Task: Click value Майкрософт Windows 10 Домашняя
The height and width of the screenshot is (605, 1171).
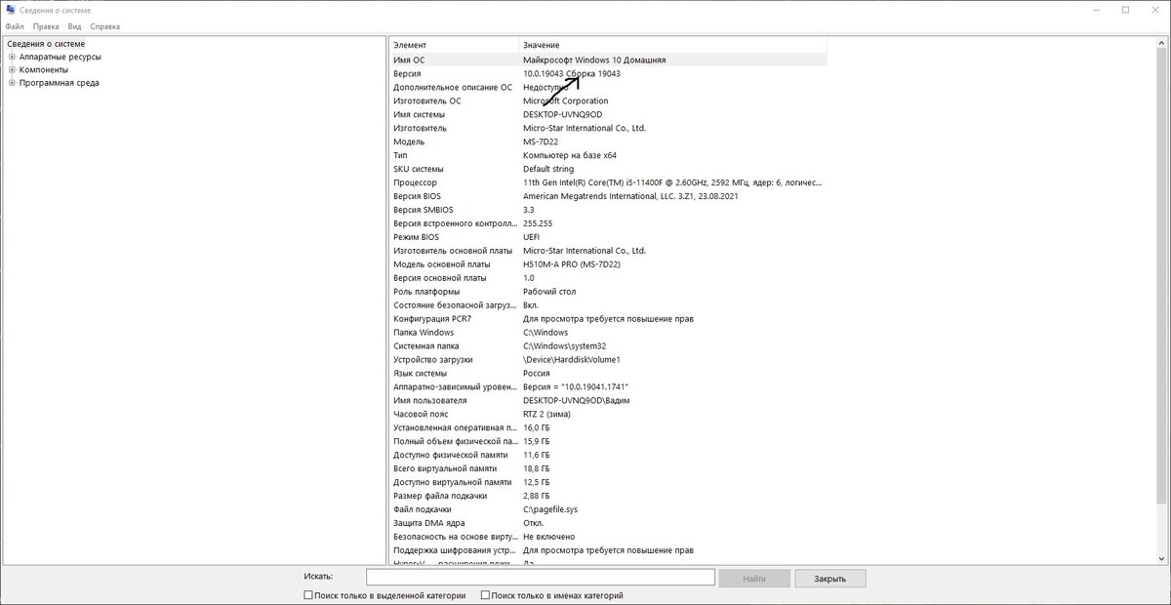Action: click(x=594, y=60)
